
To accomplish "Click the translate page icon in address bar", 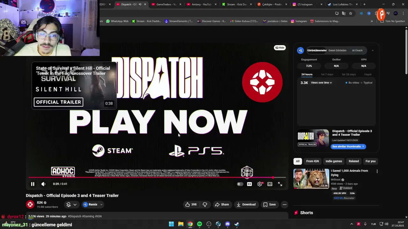I will [x=344, y=13].
